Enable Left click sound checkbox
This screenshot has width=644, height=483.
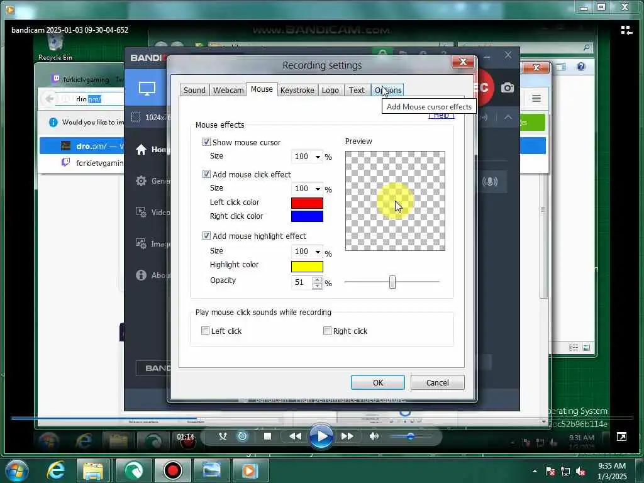206,331
